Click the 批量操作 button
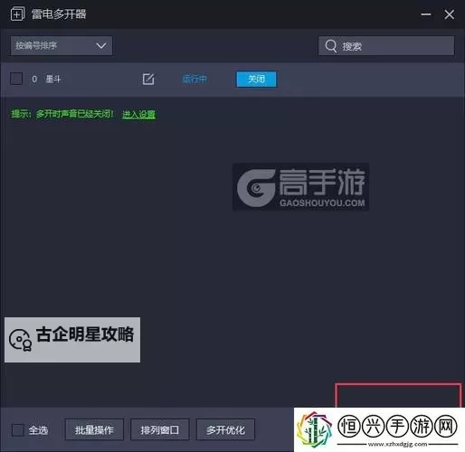Screen dimensions: 465x452 click(94, 429)
